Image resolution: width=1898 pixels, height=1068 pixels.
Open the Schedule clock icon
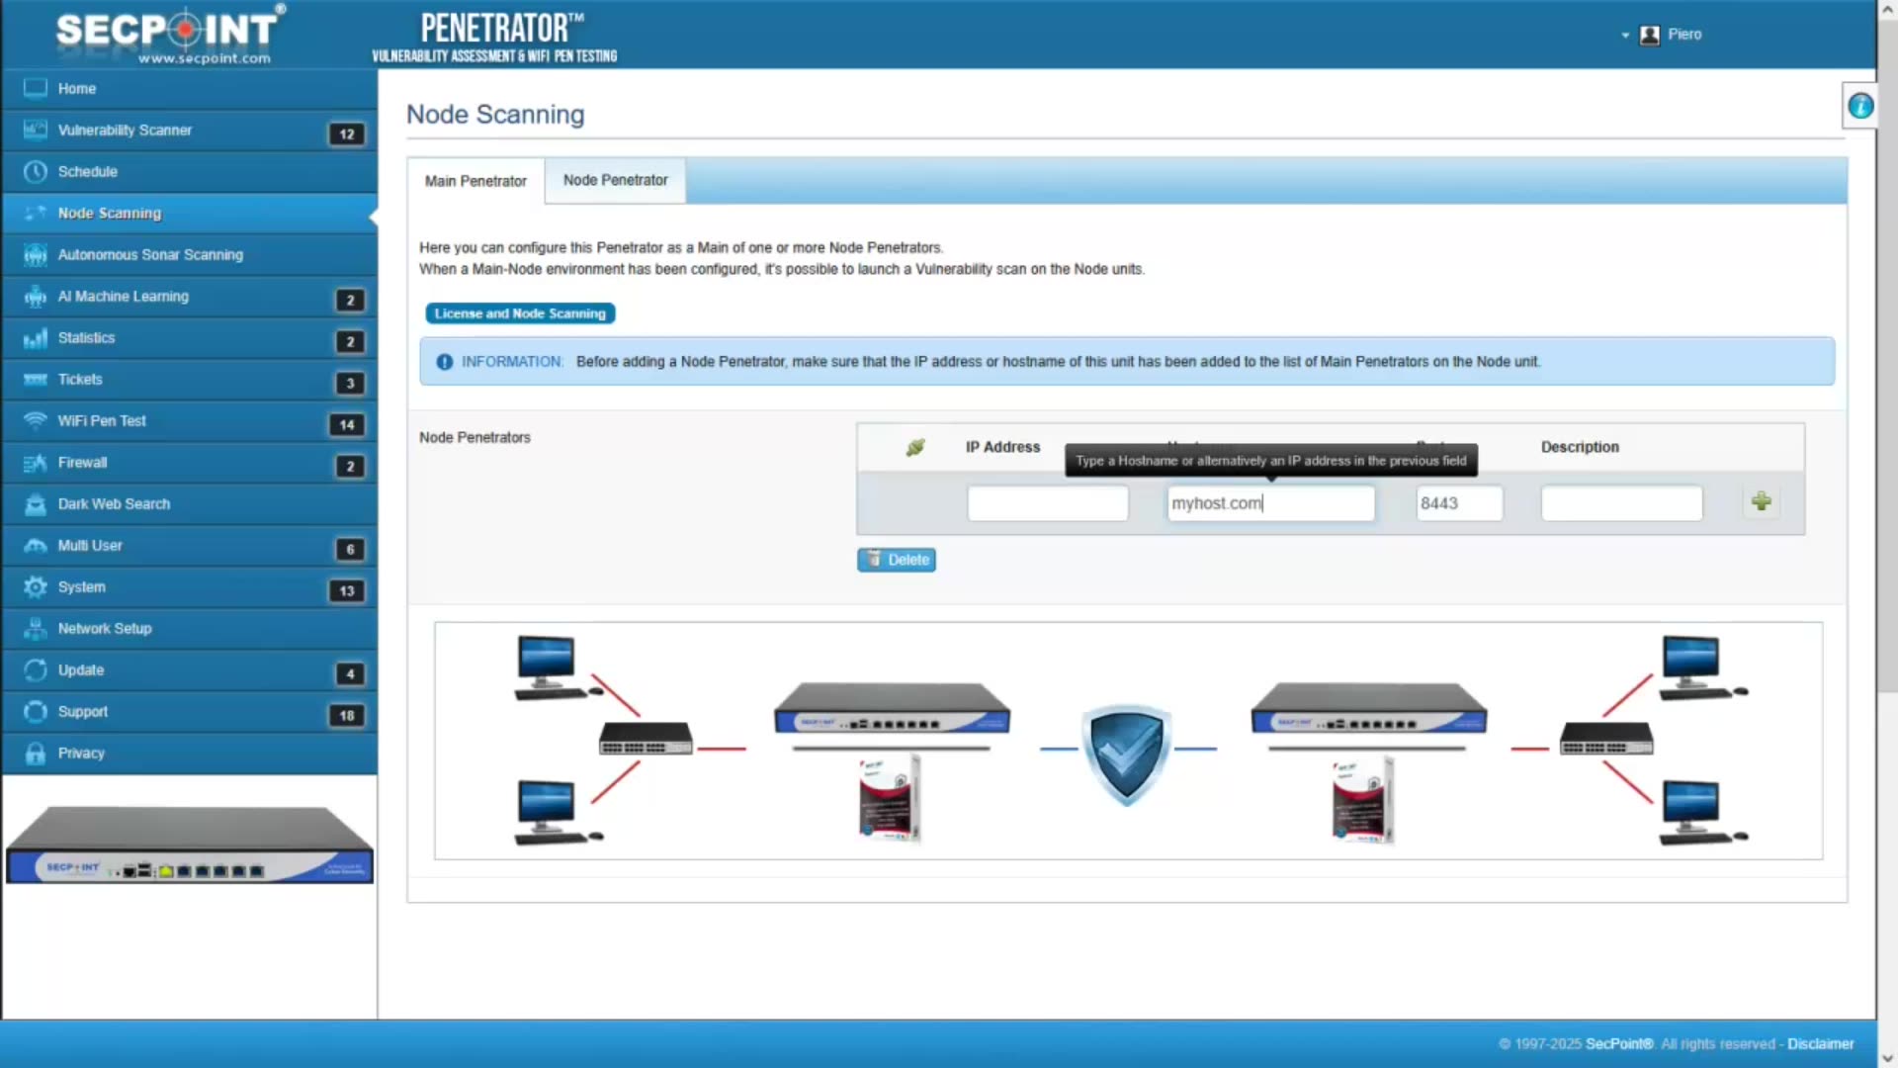(x=35, y=171)
